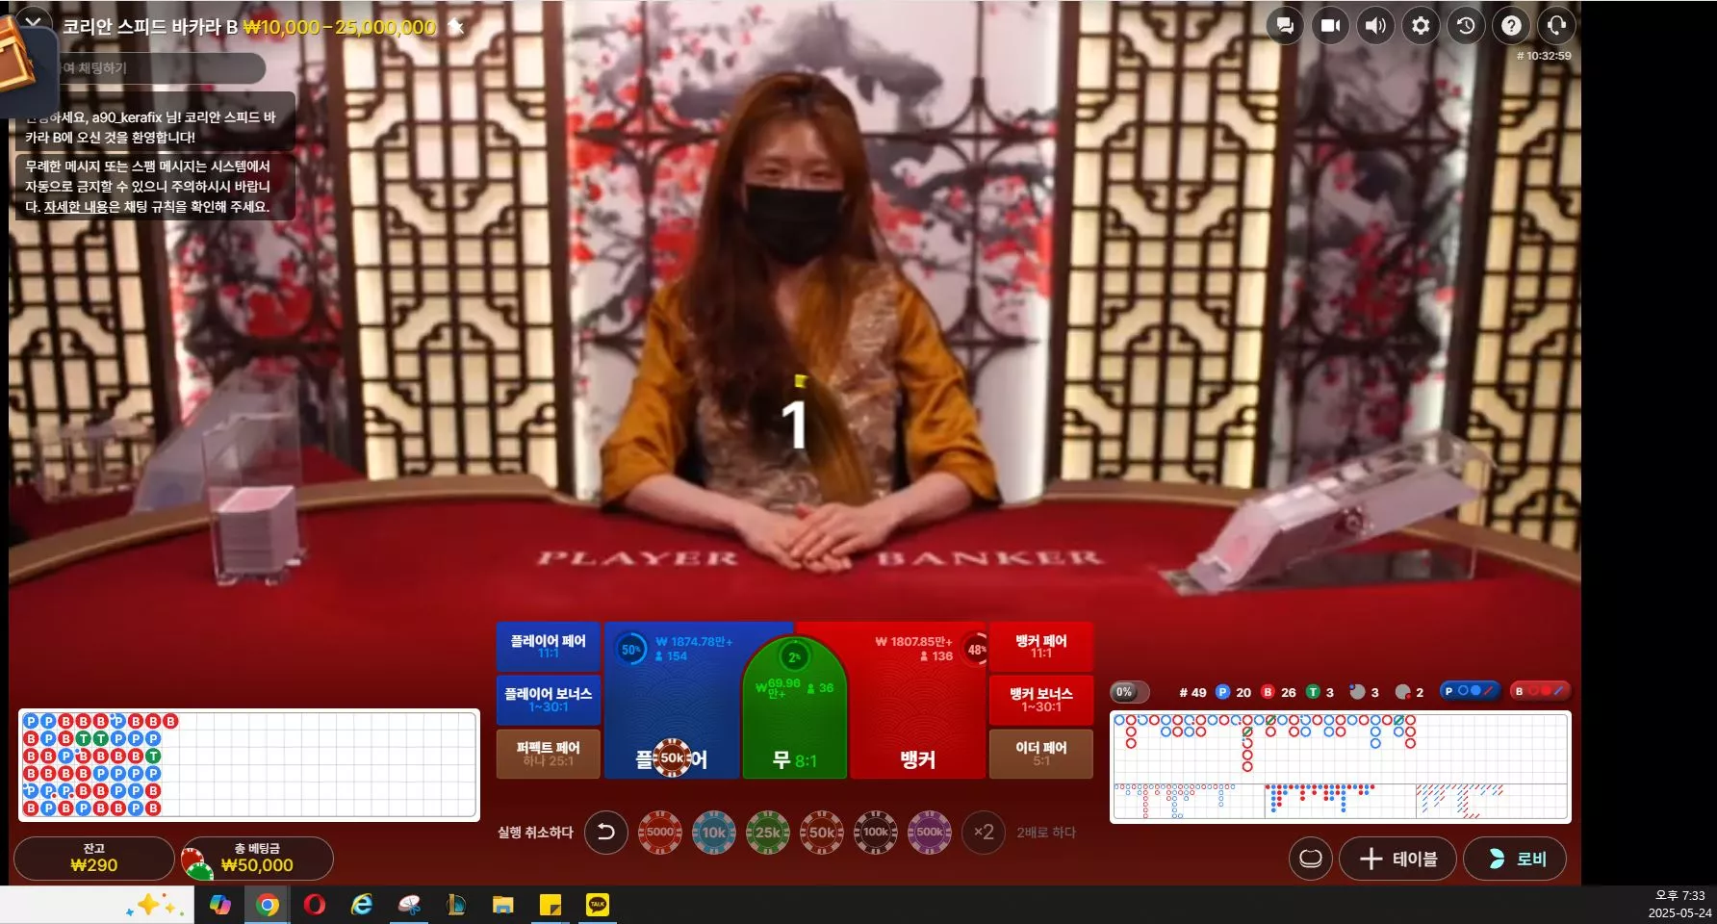Click the total bet ₩50,000 display
Image resolution: width=1717 pixels, height=924 pixels.
(x=257, y=859)
